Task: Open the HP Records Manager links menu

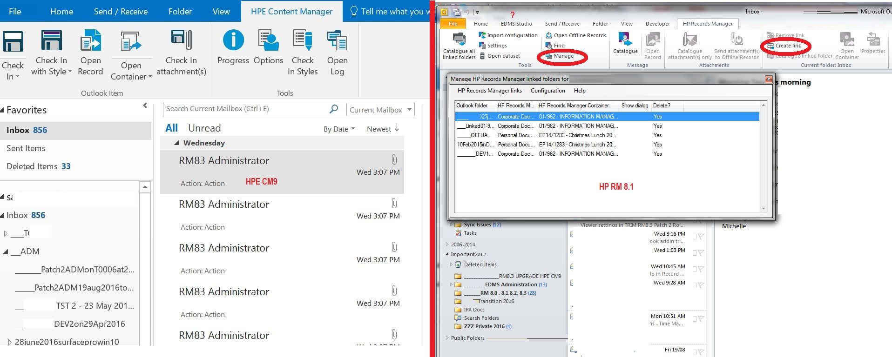Action: [489, 91]
